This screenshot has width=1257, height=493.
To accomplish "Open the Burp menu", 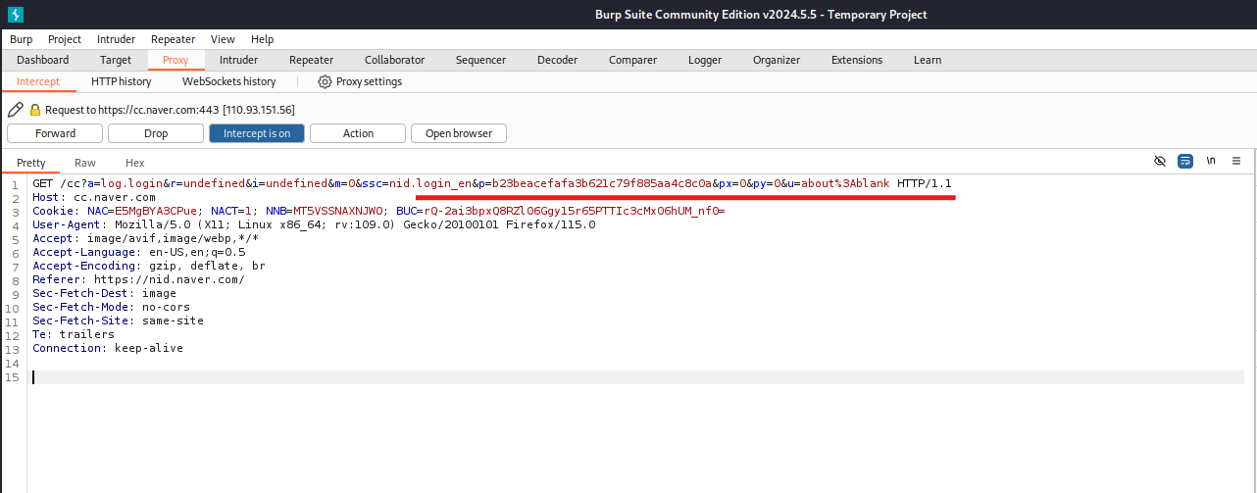I will (22, 39).
